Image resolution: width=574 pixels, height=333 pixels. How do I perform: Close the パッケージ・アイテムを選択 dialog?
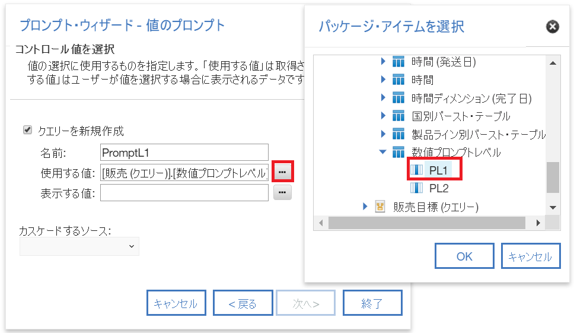[x=553, y=26]
